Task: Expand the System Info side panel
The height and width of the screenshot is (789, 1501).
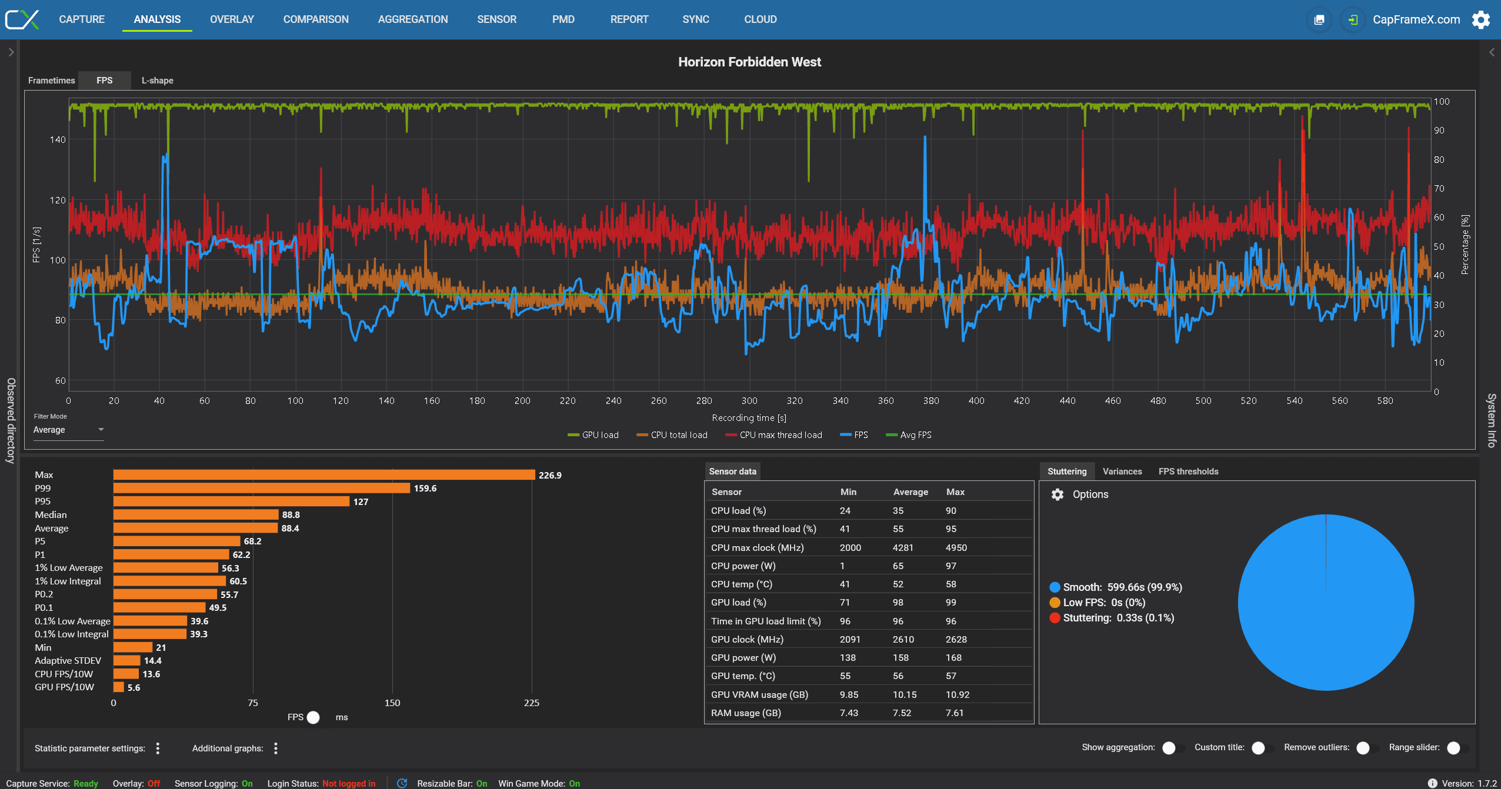Action: 1492,52
